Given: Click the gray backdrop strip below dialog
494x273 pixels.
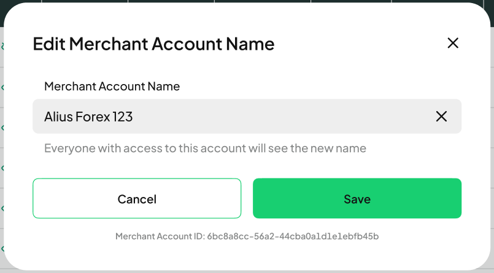Looking at the screenshot, I should click(247, 271).
